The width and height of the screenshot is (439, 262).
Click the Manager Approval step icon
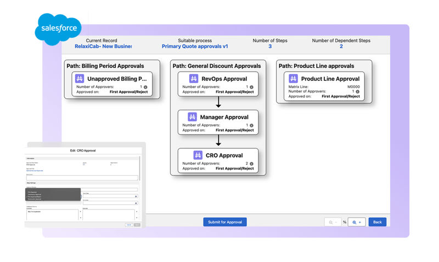[x=192, y=117]
